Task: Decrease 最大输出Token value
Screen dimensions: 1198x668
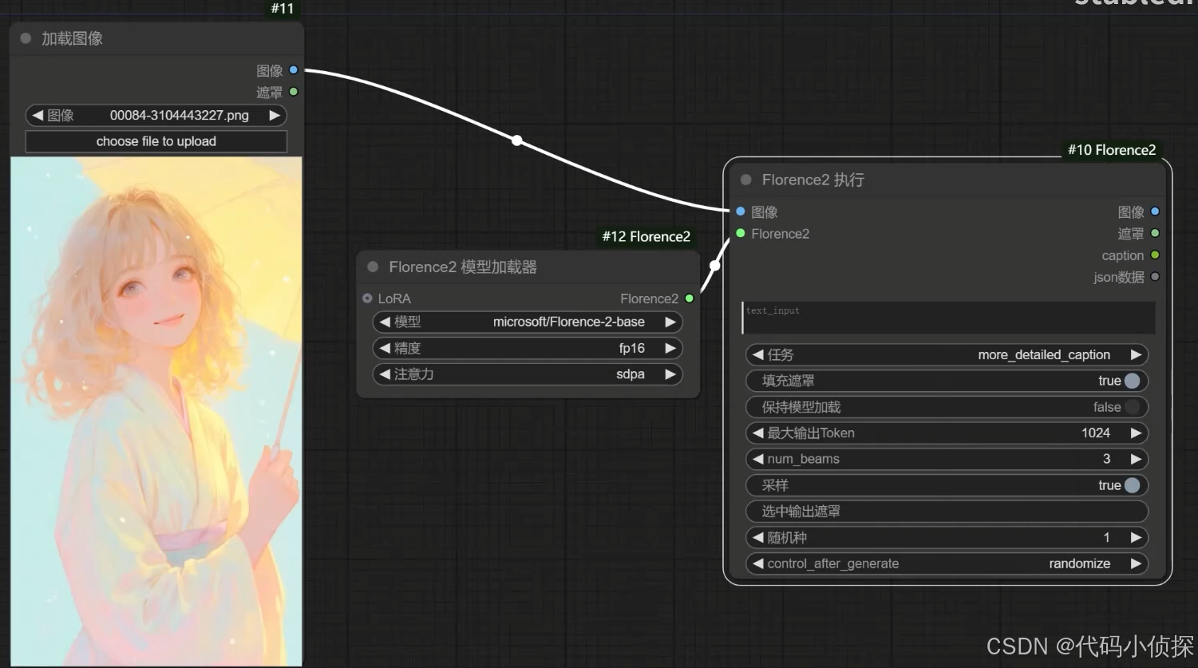Action: click(x=758, y=433)
